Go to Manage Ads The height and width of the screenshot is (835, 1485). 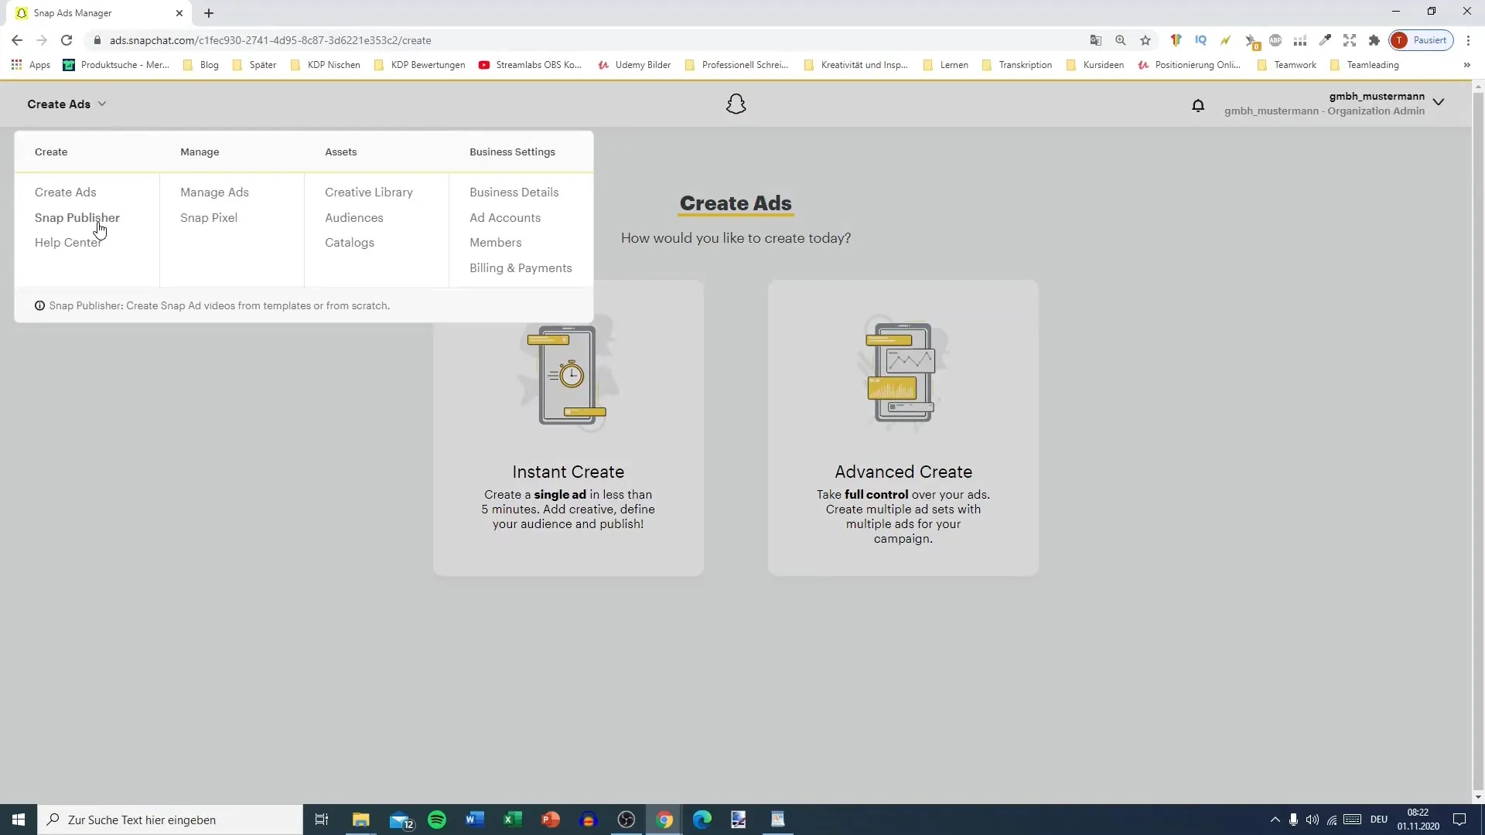click(x=214, y=192)
